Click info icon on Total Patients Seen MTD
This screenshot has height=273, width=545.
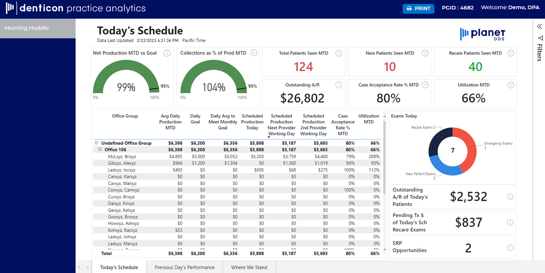point(339,53)
